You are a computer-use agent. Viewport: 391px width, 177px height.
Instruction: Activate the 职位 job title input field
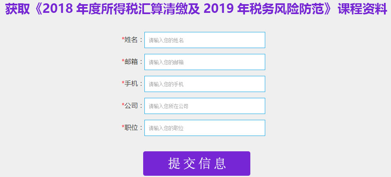(204, 128)
